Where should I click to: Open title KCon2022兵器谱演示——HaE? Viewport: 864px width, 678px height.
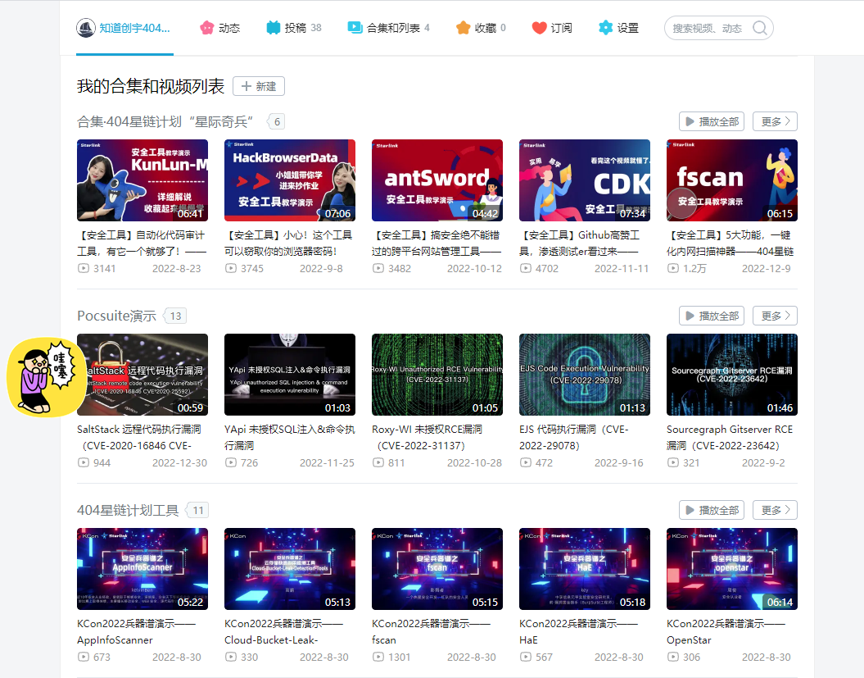pos(578,631)
